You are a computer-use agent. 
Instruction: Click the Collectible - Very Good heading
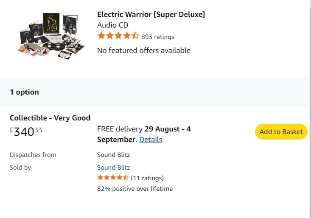pos(50,118)
